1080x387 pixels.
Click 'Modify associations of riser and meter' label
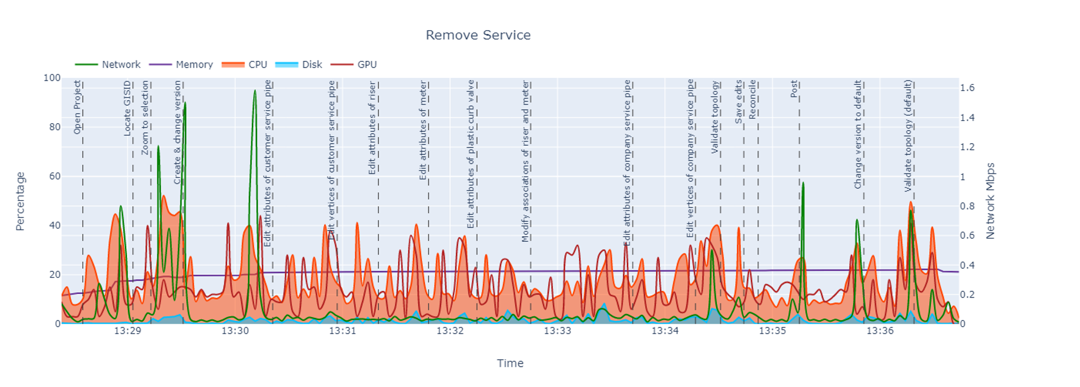pos(525,161)
